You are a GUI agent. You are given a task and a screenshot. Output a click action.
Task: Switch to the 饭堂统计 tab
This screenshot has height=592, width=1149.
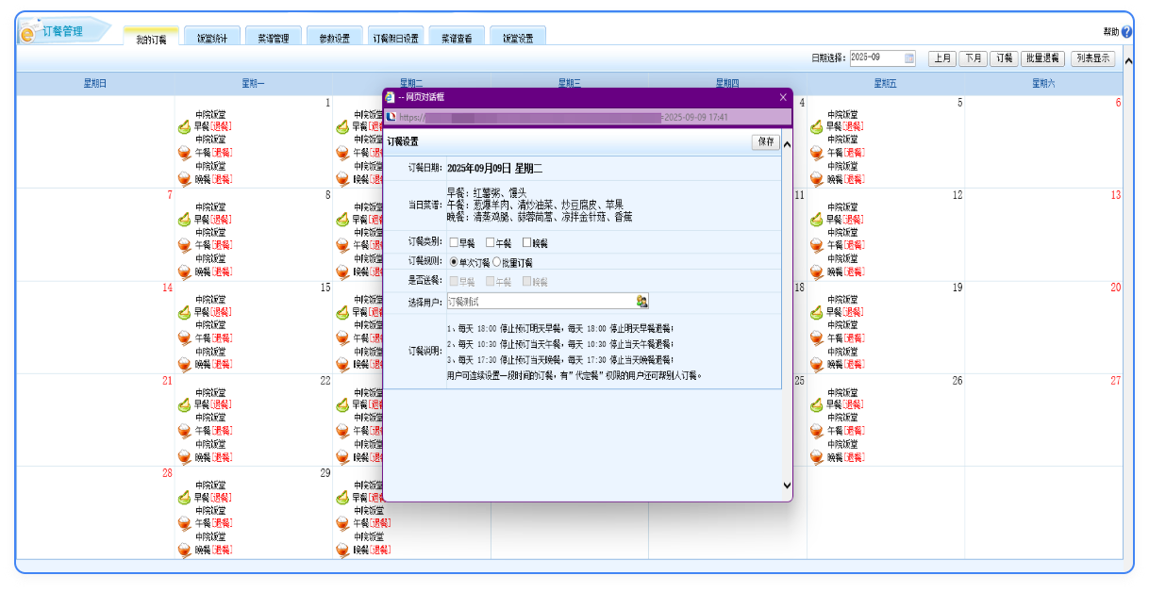tap(211, 38)
